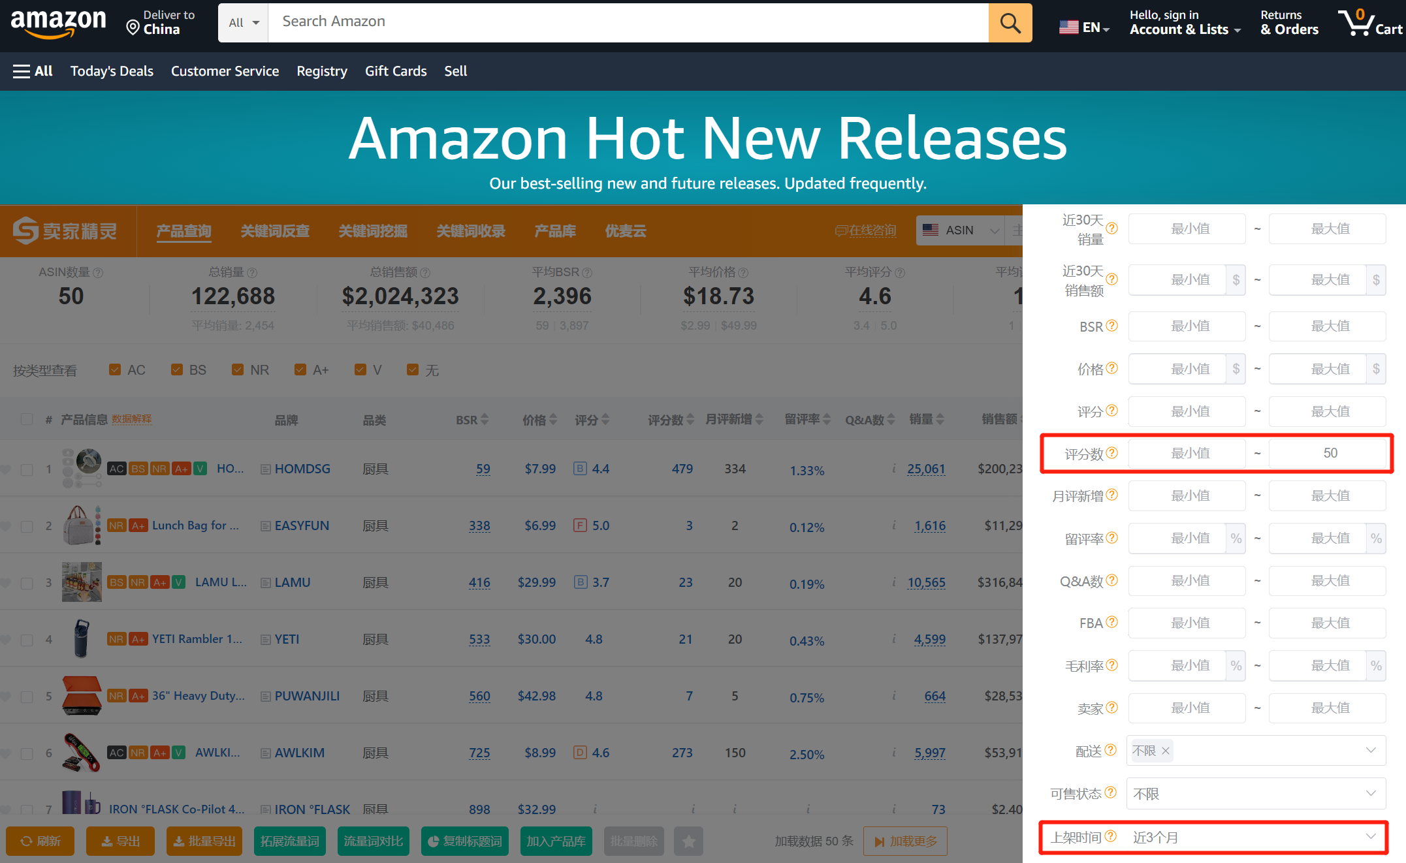Toggle the NR type checkbox
The height and width of the screenshot is (863, 1406).
coord(238,369)
